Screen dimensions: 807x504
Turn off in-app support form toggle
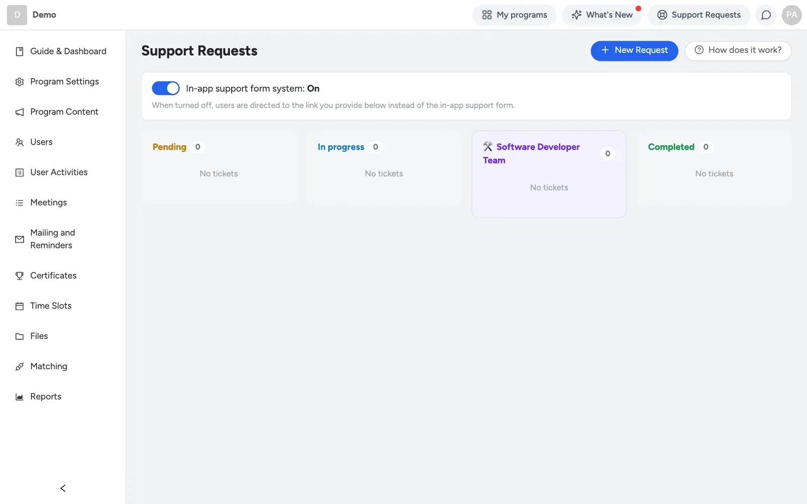165,88
